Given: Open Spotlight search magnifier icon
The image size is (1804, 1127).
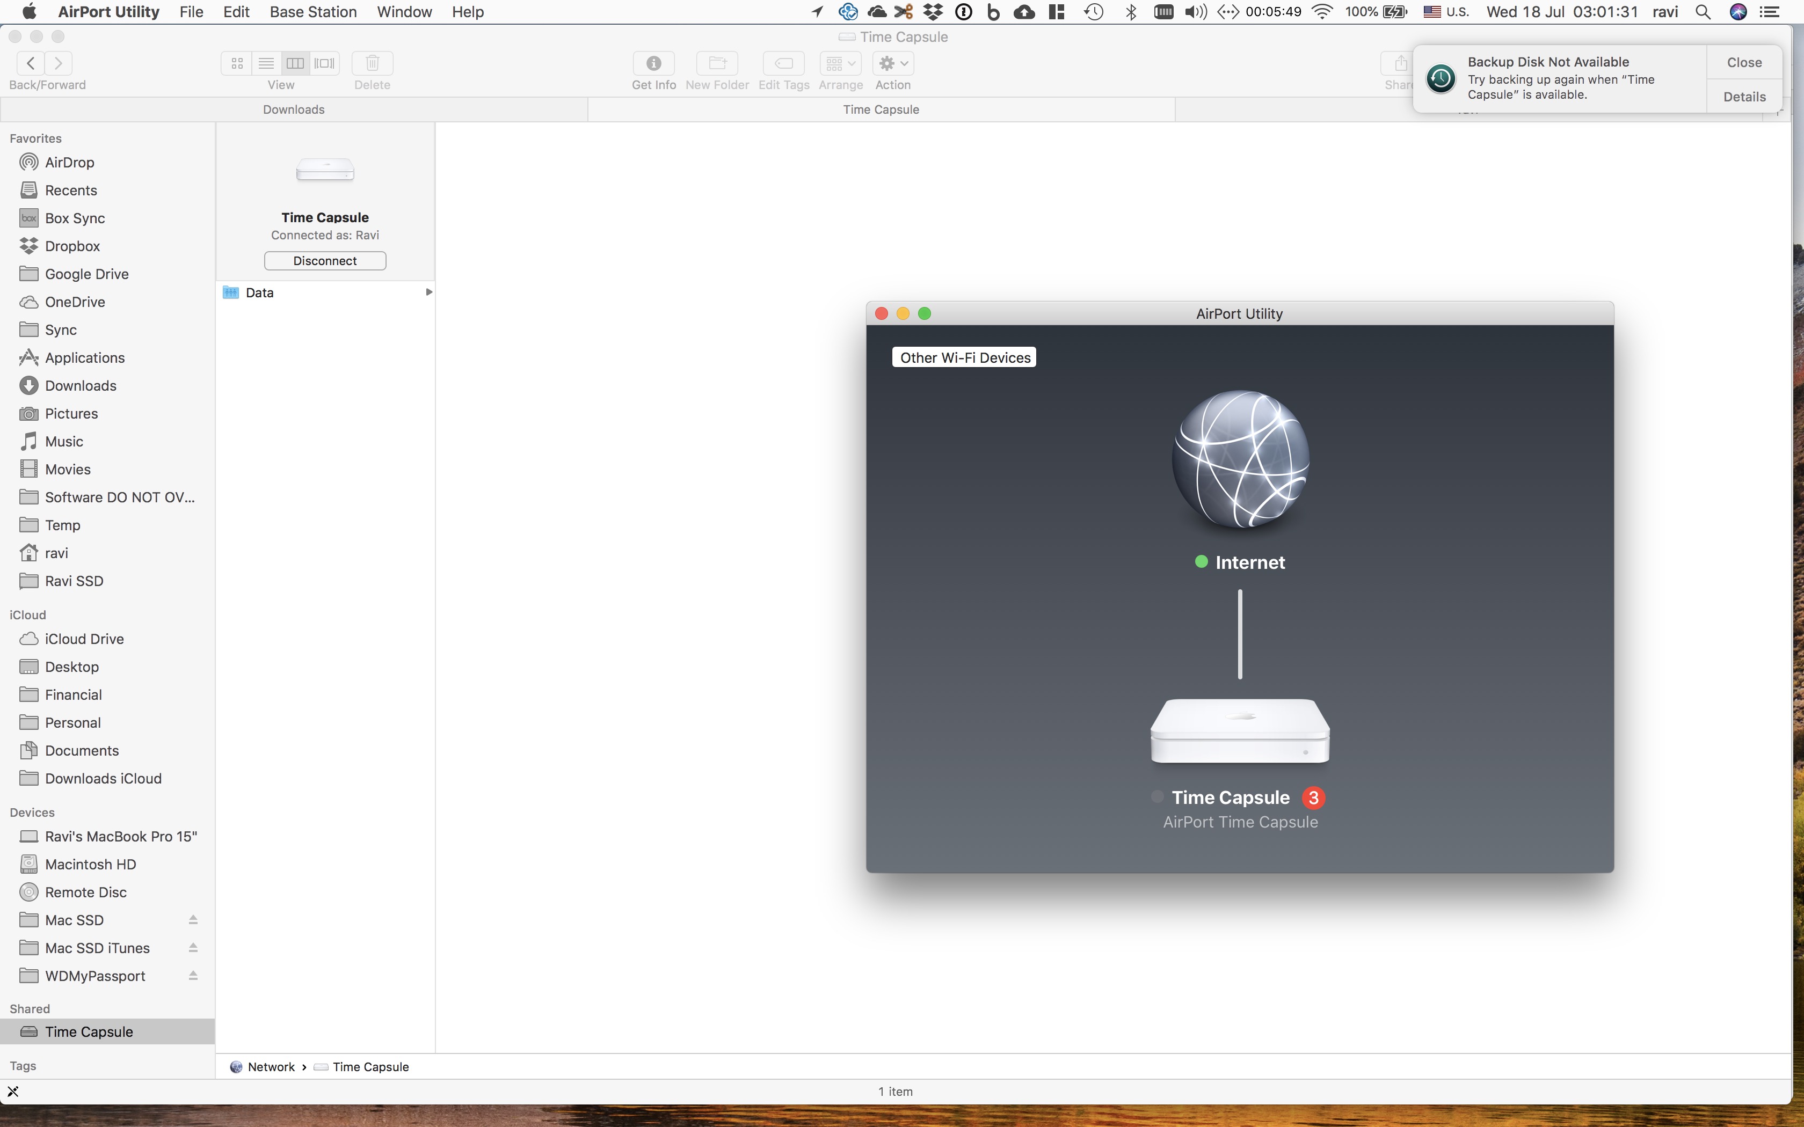Looking at the screenshot, I should [1703, 12].
